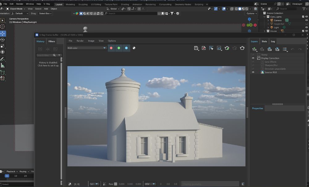Screen dimensions: 309x187
Task: Select the Add Cube tool
Action: [x=2, y=72]
